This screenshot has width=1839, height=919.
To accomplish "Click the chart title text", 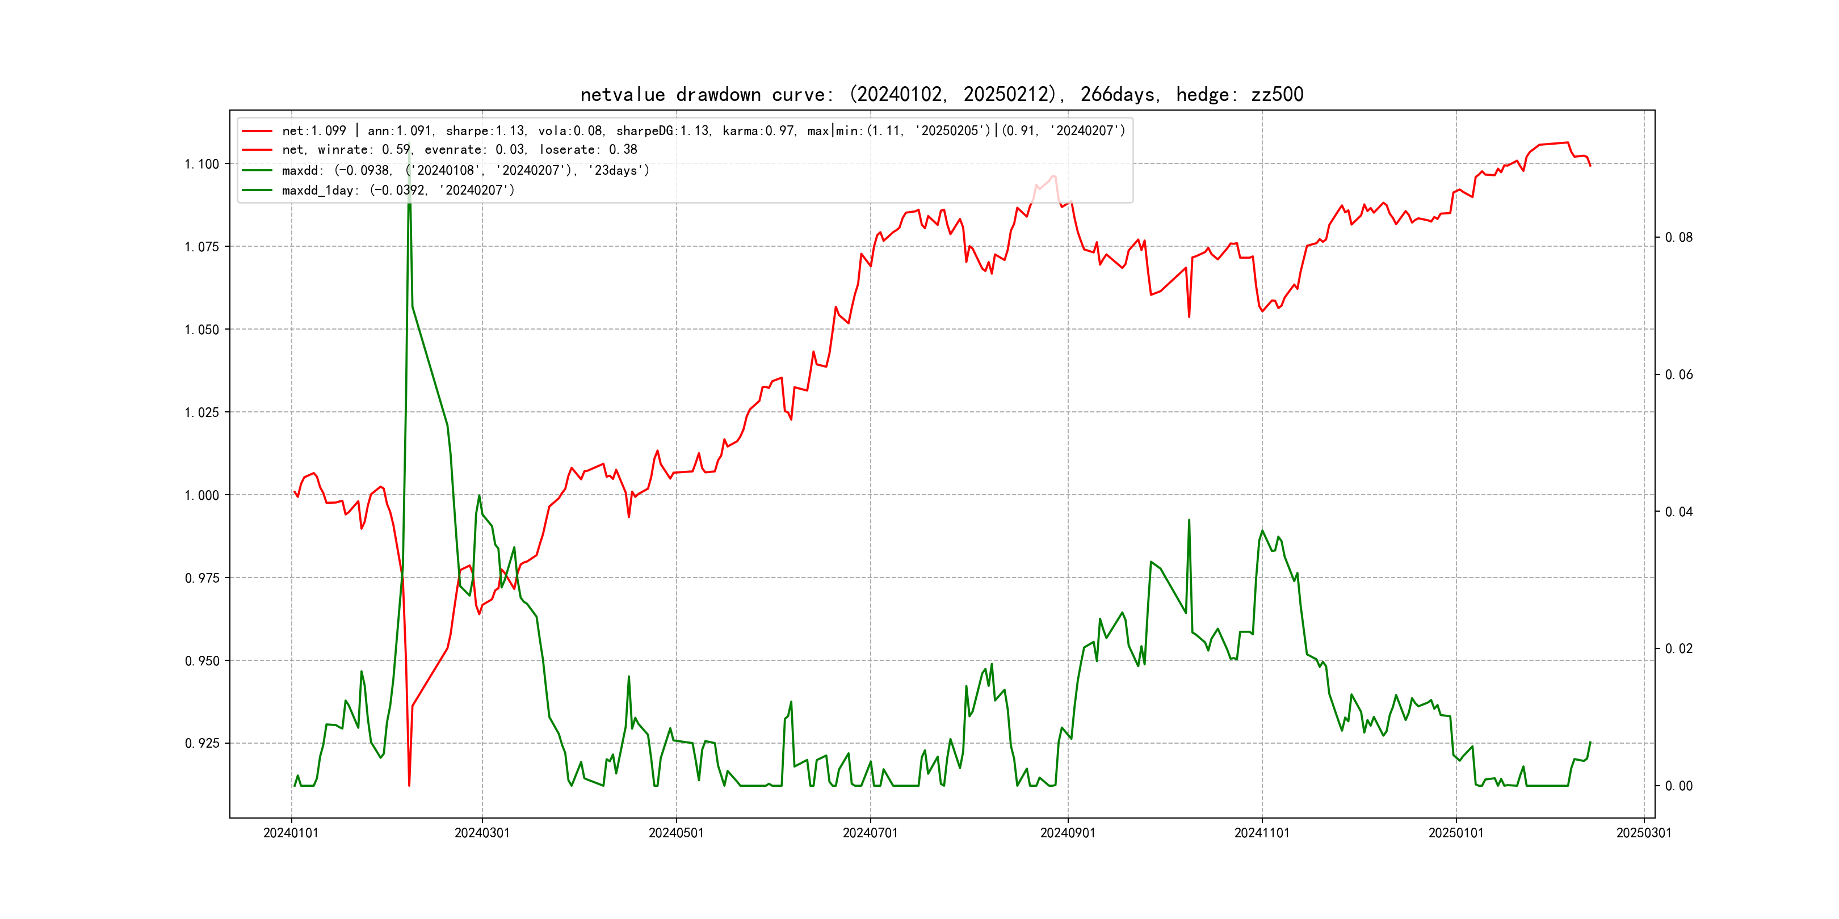I will point(941,94).
